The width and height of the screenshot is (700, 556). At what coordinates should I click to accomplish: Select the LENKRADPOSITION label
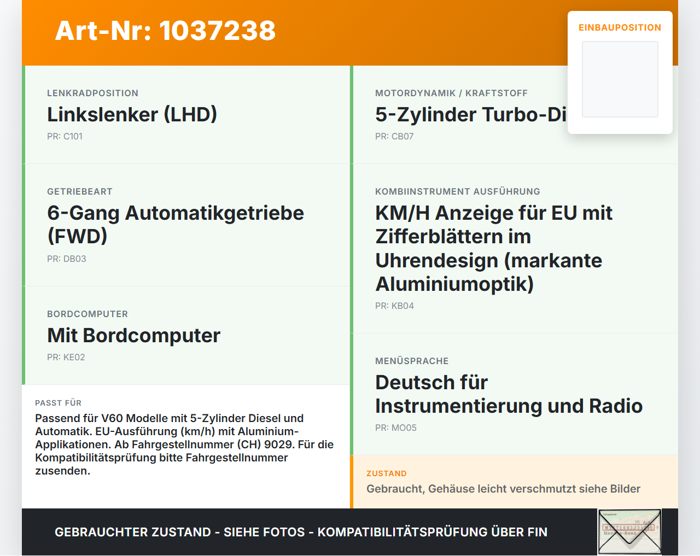coord(92,93)
